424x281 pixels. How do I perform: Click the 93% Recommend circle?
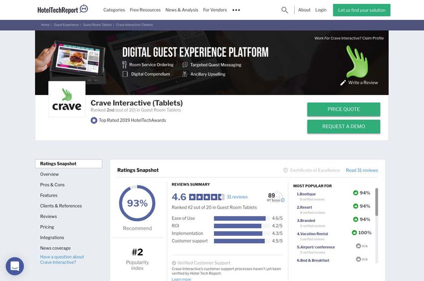point(137,203)
